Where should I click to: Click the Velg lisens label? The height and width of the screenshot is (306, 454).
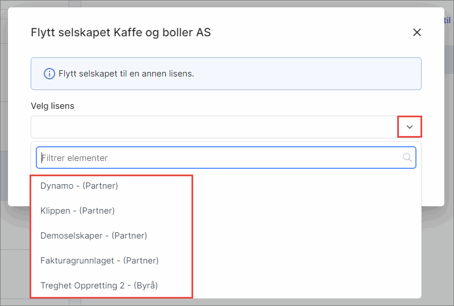pos(52,106)
